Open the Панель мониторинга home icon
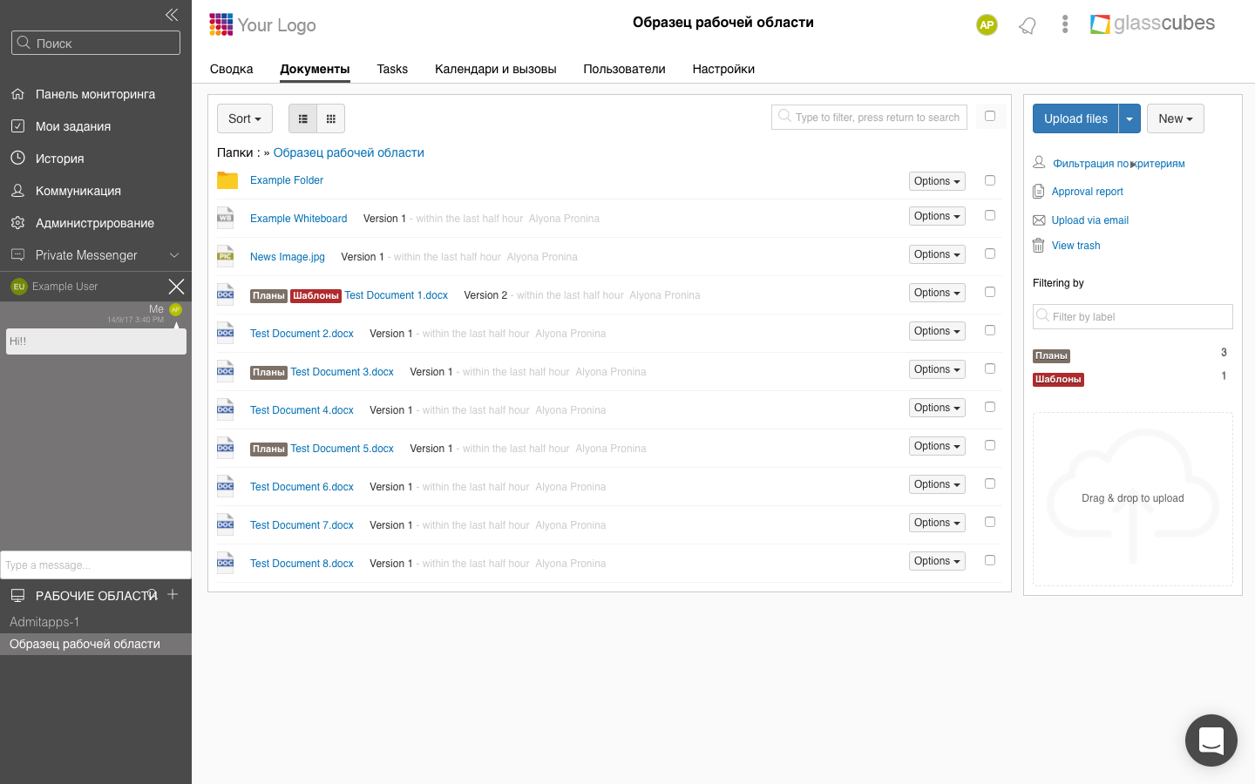The image size is (1255, 784). pos(17,94)
